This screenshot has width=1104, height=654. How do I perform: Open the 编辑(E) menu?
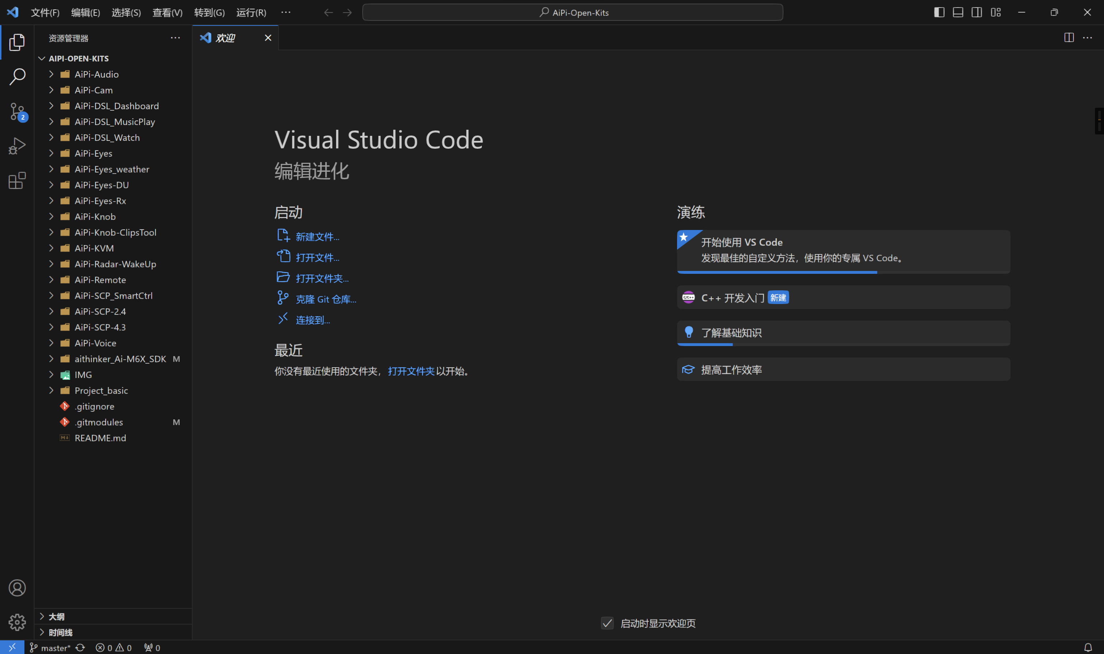pyautogui.click(x=86, y=12)
